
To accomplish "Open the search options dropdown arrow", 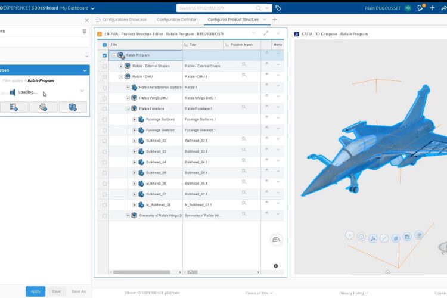I will click(267, 8).
